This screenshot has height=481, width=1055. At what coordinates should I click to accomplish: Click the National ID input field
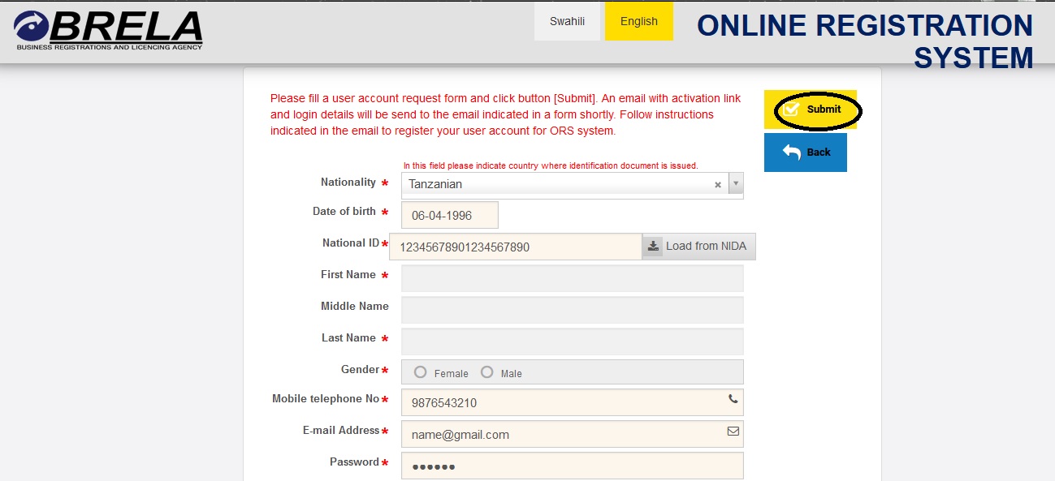(516, 247)
